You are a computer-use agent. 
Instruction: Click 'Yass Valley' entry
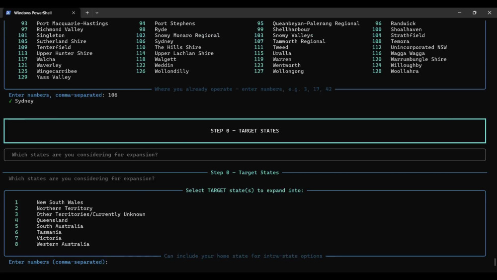click(54, 77)
